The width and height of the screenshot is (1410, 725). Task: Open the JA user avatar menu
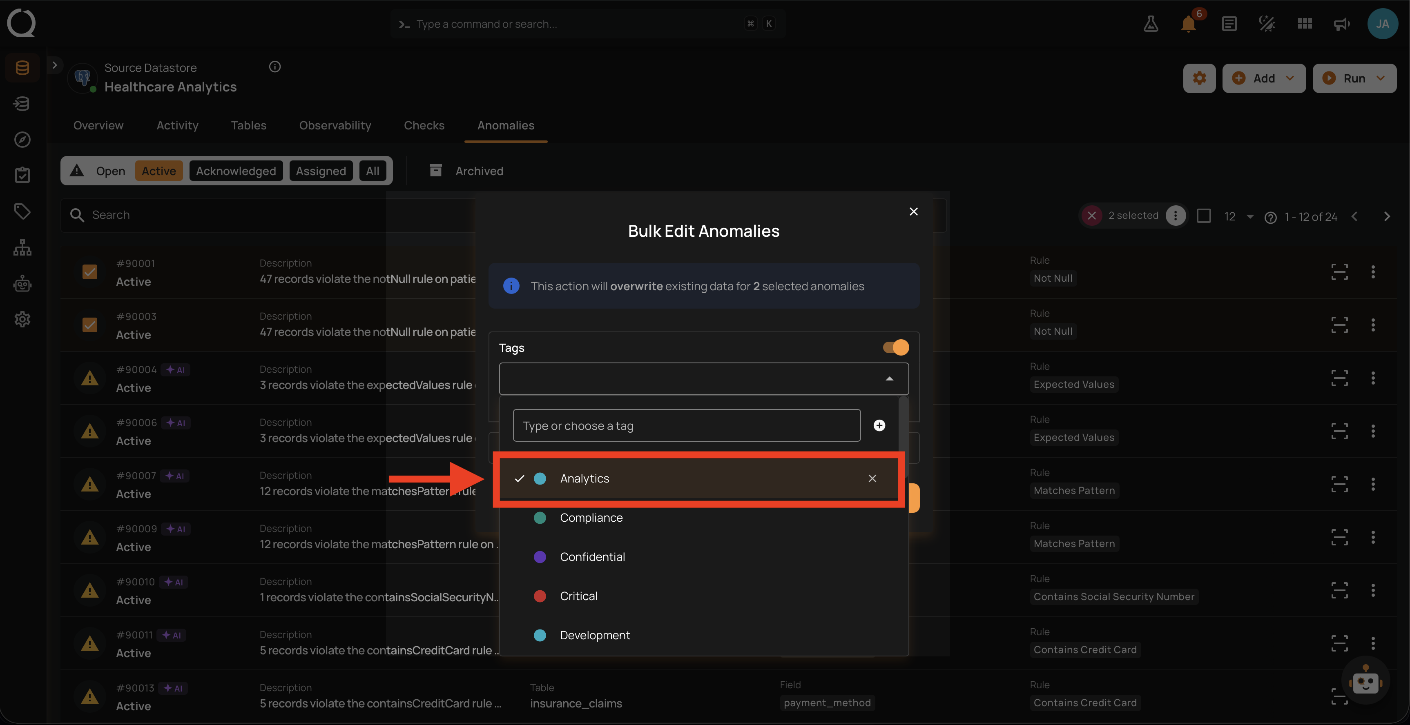(x=1382, y=24)
